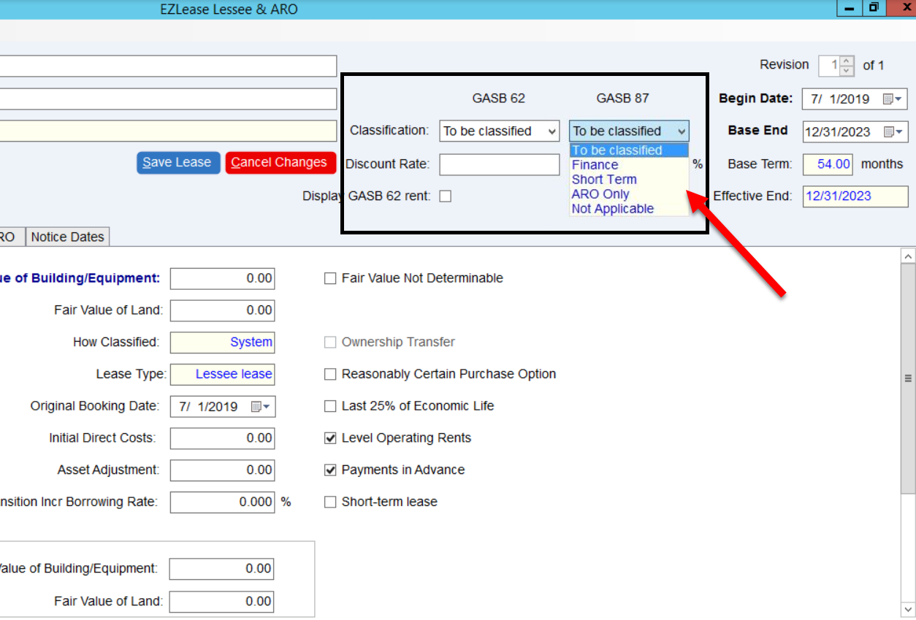The width and height of the screenshot is (916, 620).
Task: Click the scrollbar down arrow
Action: 909,610
